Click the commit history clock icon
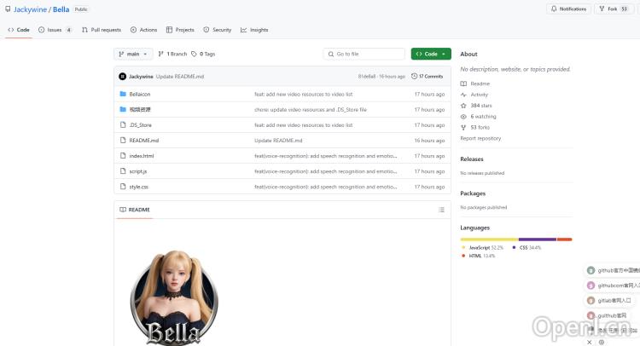 [415, 77]
